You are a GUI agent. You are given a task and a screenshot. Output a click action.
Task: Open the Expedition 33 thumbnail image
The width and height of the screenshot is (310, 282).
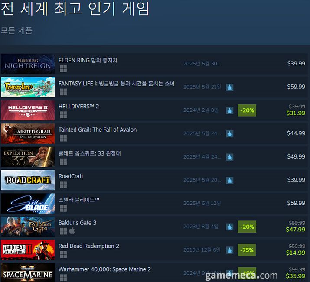28,157
